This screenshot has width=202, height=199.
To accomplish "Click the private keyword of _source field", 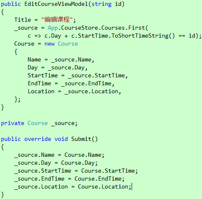I will pyautogui.click(x=13, y=123).
